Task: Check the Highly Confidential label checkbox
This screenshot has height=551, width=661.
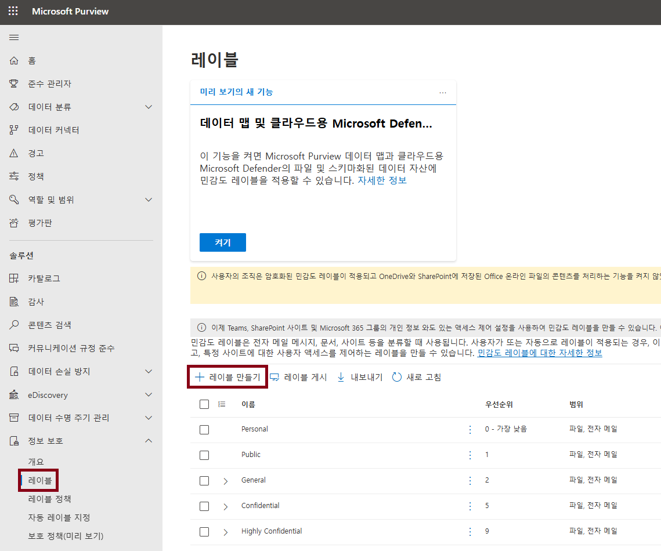Action: click(204, 532)
